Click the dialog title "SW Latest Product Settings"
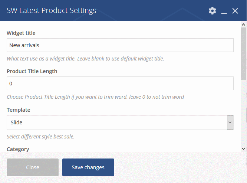Image resolution: width=247 pixels, height=183 pixels. coord(52,10)
